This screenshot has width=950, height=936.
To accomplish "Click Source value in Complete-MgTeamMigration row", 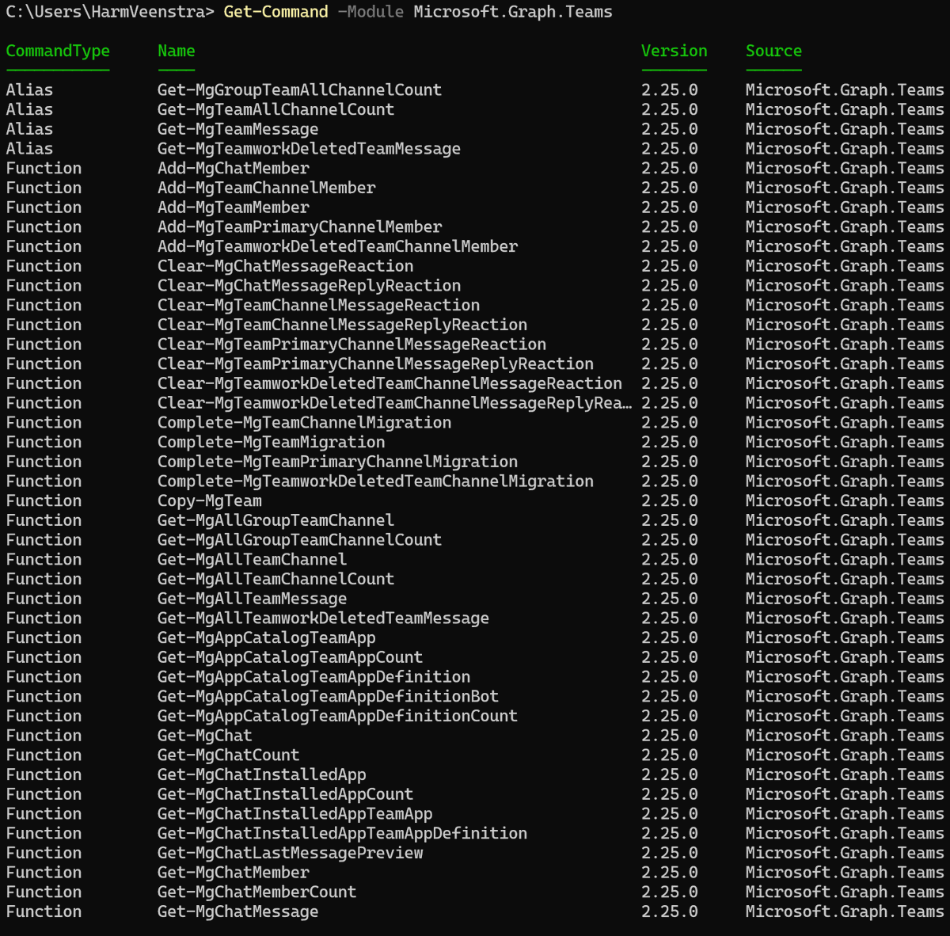I will (x=845, y=442).
